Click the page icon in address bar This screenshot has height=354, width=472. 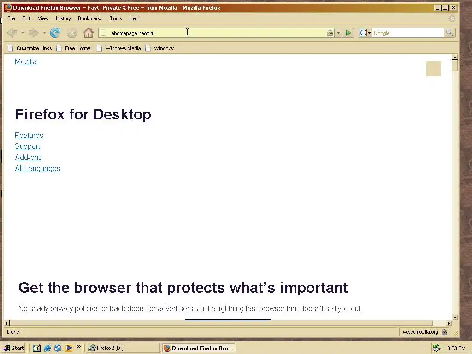[x=103, y=33]
